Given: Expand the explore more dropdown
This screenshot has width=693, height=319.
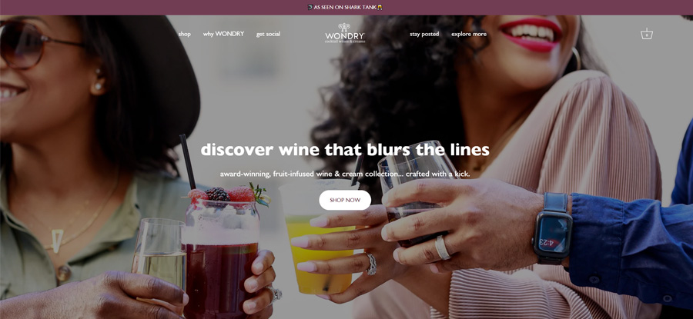Looking at the screenshot, I should point(469,34).
